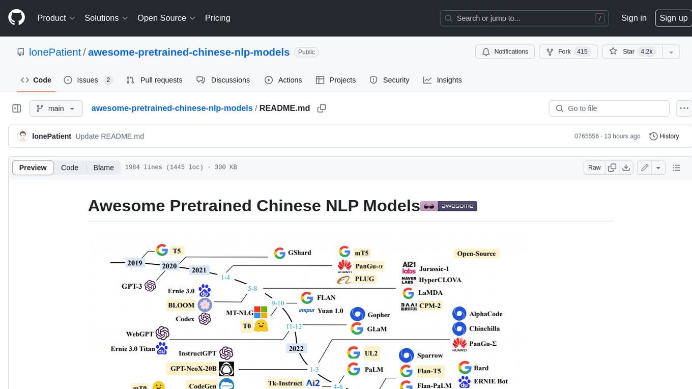692x389 pixels.
Task: Copy the README.md file path
Action: [322, 108]
